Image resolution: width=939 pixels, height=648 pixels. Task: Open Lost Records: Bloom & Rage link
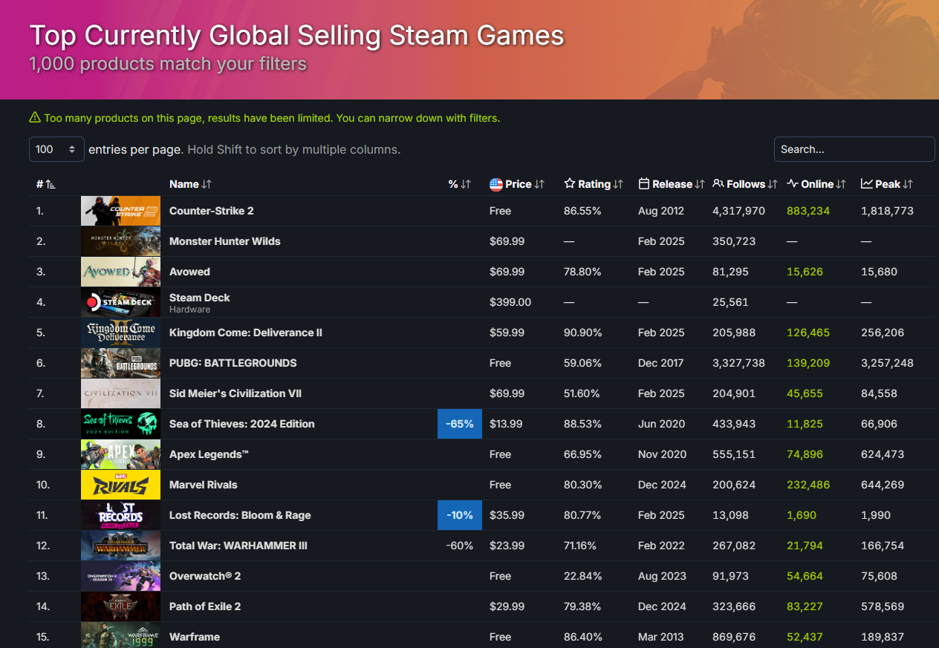(240, 515)
